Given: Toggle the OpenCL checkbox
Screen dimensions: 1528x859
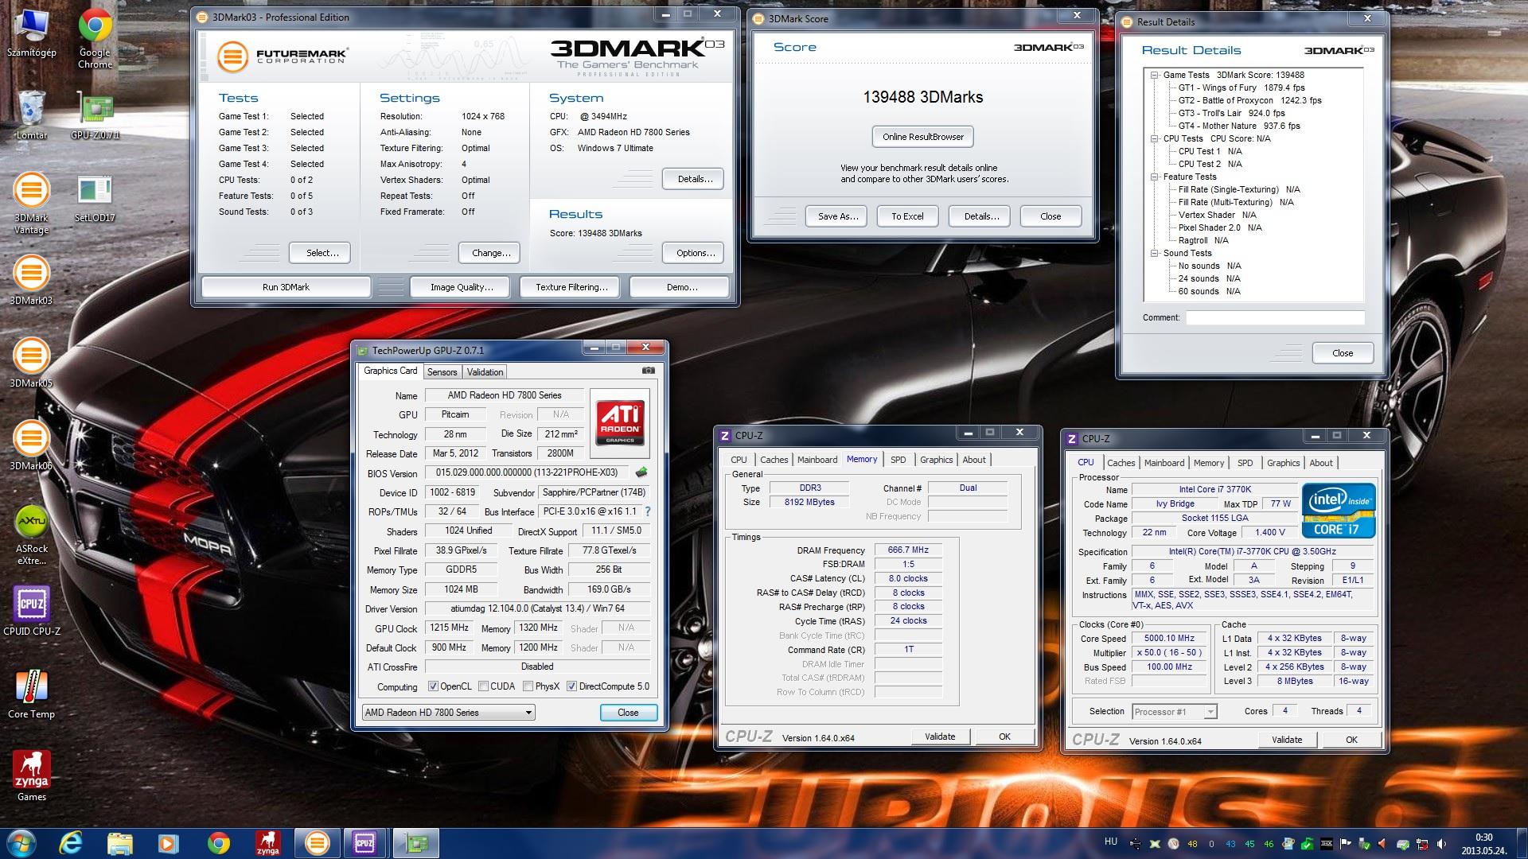Looking at the screenshot, I should [x=433, y=686].
